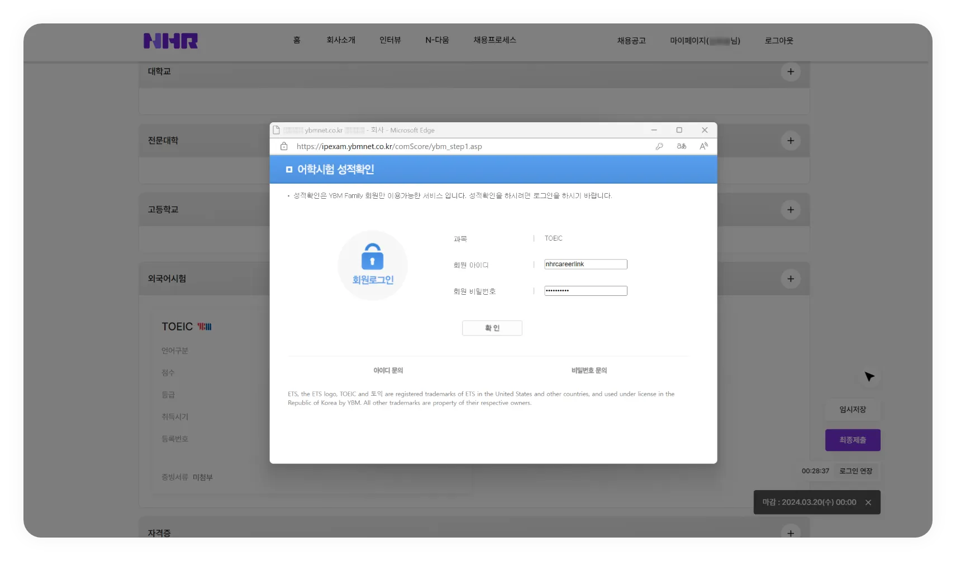Click the read aloud icon in address bar
The height and width of the screenshot is (561, 956).
click(x=704, y=146)
